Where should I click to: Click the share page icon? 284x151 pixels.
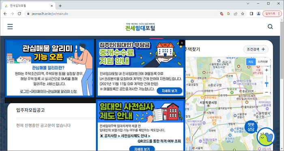coord(235,13)
